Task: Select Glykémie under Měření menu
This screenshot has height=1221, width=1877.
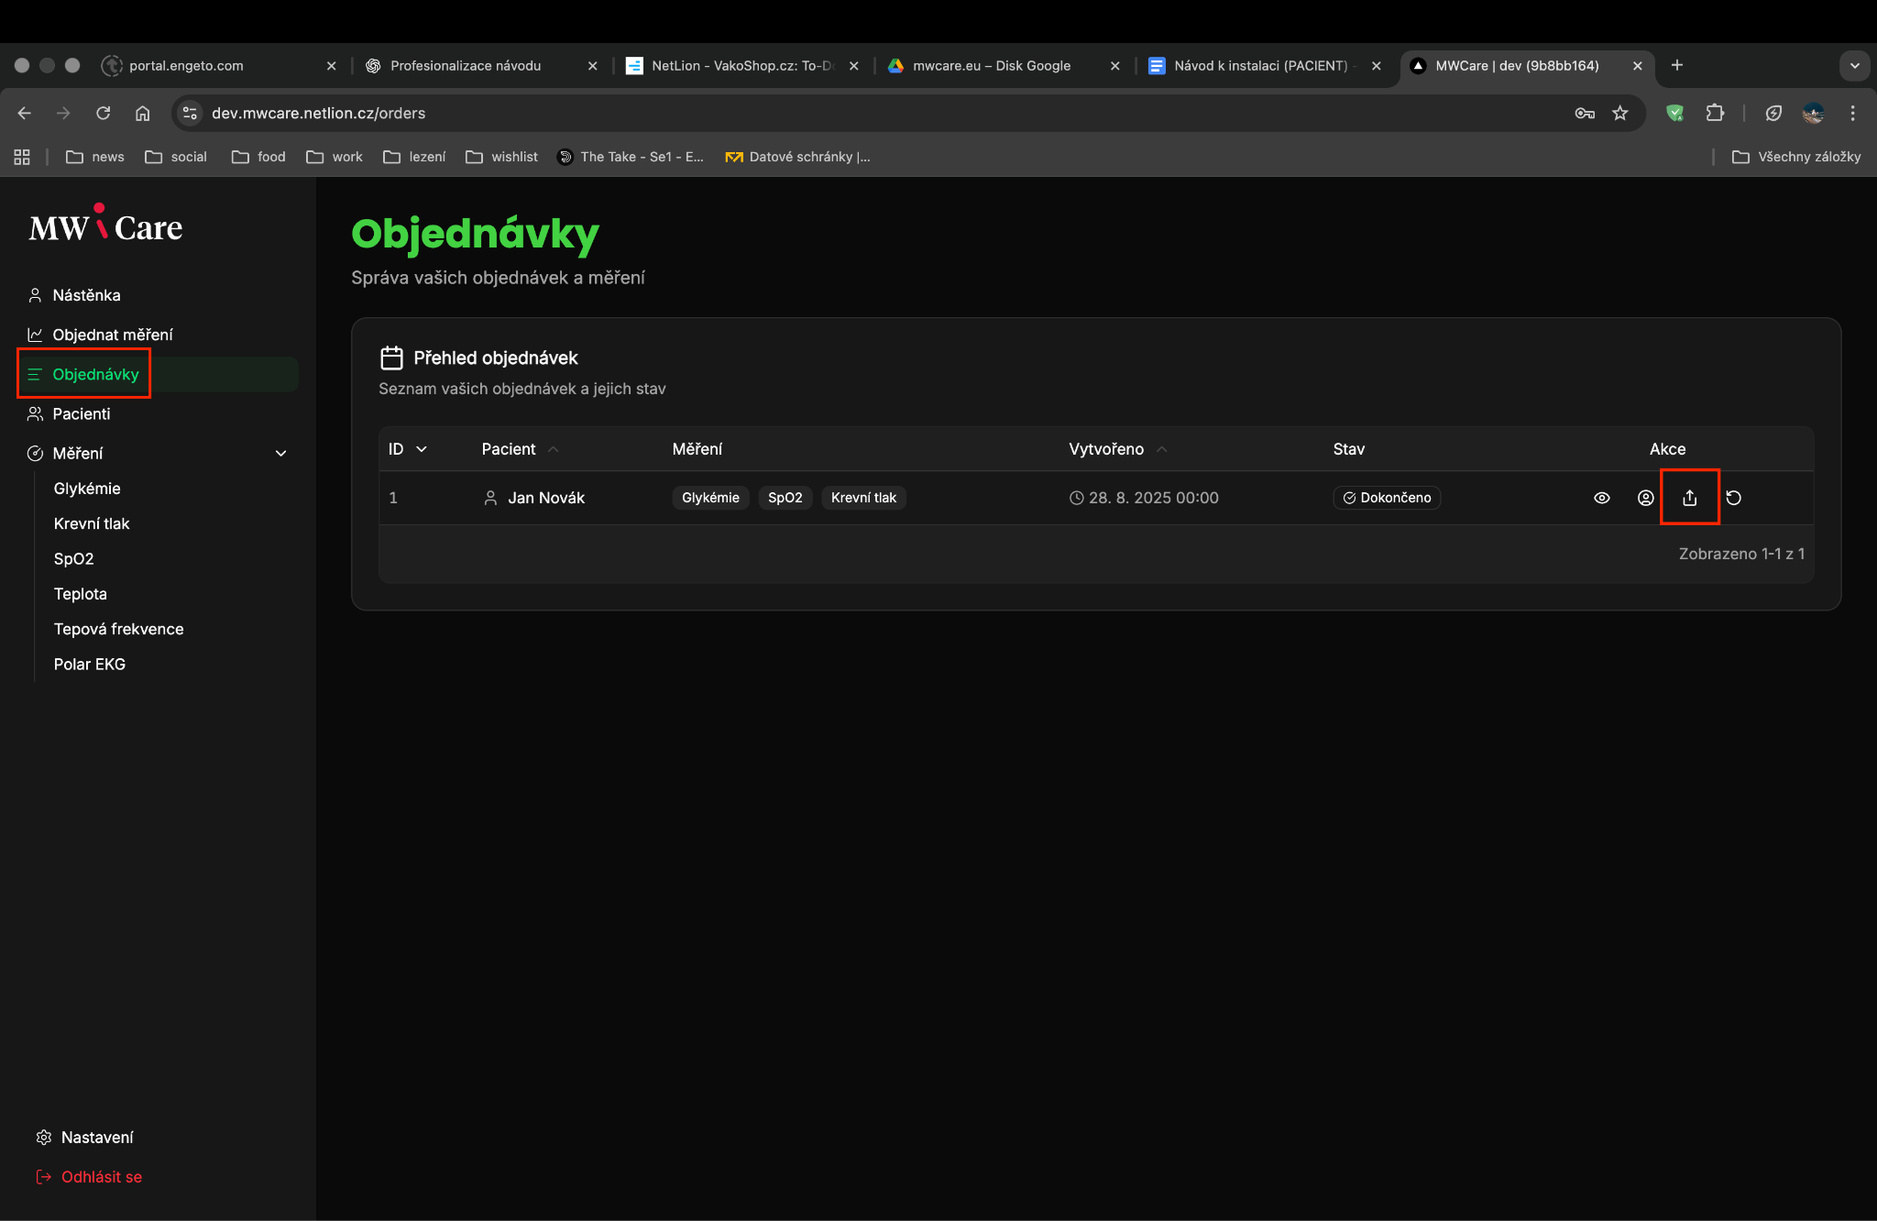Action: (x=87, y=489)
